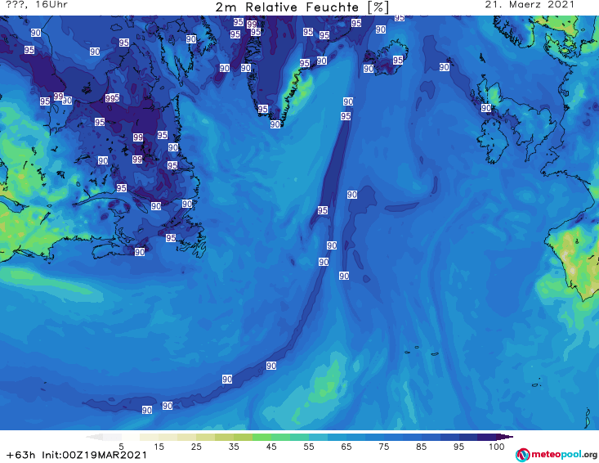This screenshot has width=599, height=463.
Task: Click the legend value '35'
Action: pos(234,447)
